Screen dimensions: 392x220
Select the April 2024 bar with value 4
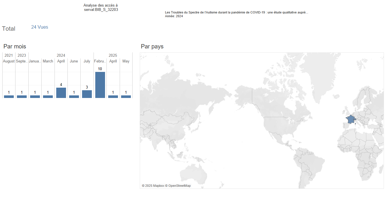61,93
